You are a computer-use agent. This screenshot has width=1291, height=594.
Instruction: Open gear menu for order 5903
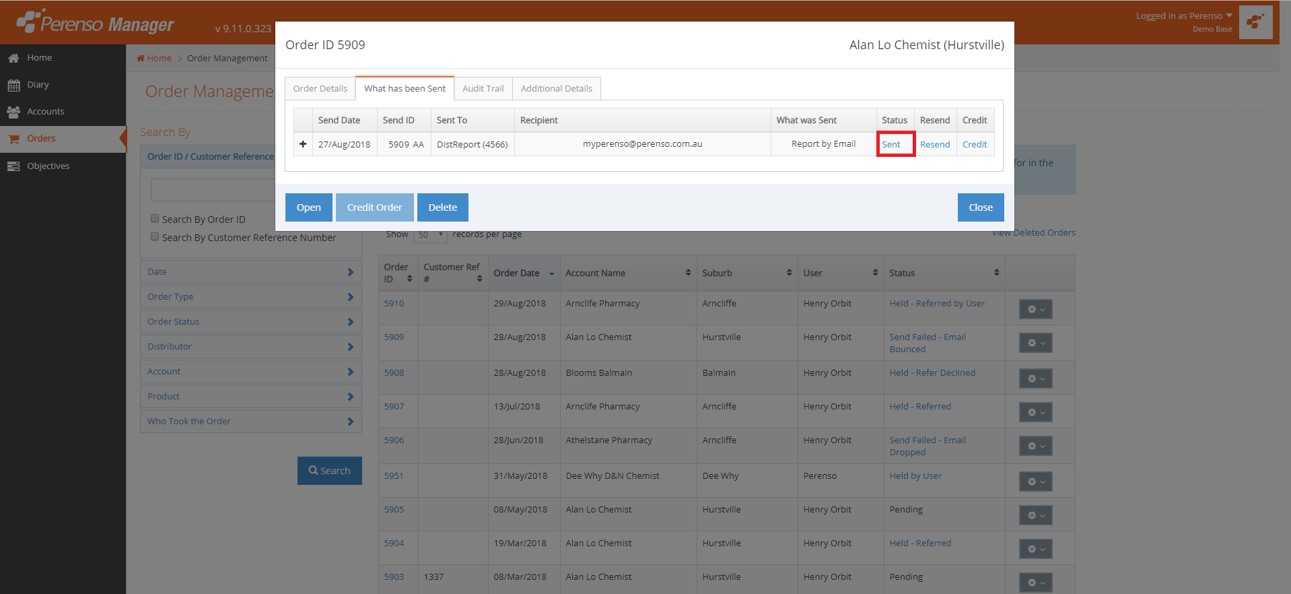click(x=1035, y=583)
